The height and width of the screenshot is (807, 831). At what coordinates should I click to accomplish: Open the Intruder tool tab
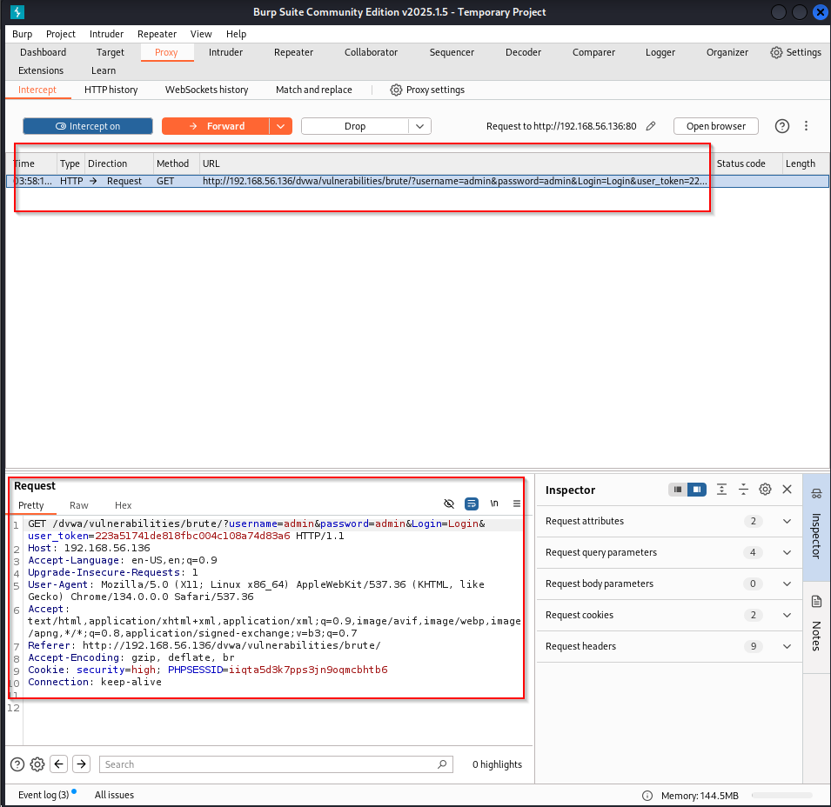(x=225, y=52)
